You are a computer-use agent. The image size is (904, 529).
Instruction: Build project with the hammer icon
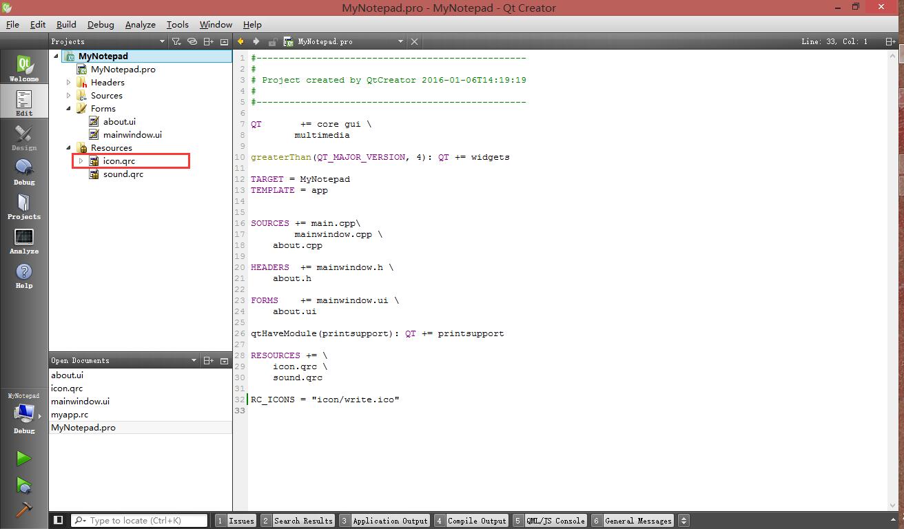pyautogui.click(x=24, y=509)
